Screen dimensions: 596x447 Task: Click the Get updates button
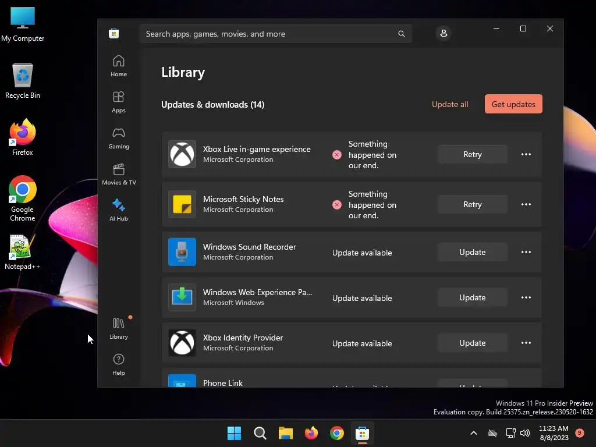coord(513,104)
